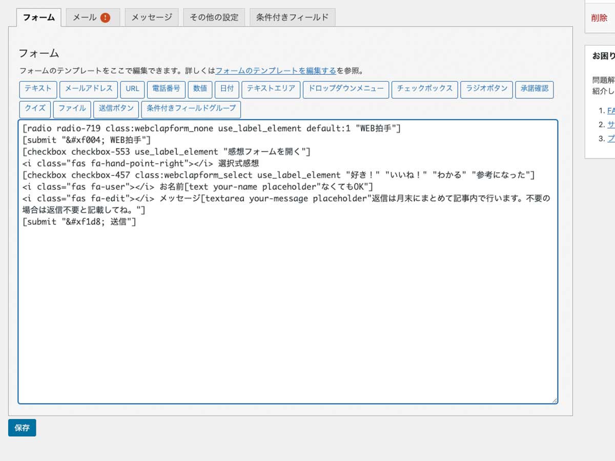
Task: Insert a 送信ボタン tag
Action: coord(116,109)
